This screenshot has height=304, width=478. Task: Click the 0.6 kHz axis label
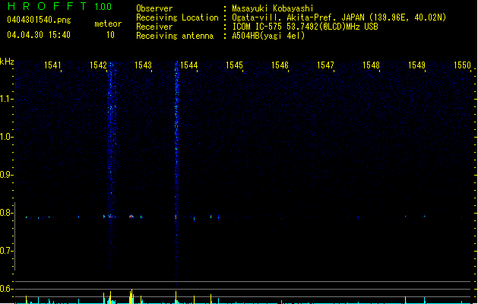click(x=6, y=289)
